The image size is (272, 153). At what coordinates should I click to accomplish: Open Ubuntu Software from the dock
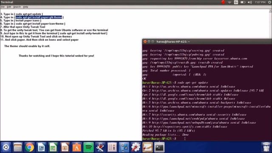76,147
